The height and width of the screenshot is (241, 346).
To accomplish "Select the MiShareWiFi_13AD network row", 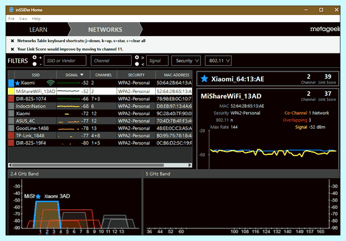I will click(x=100, y=91).
